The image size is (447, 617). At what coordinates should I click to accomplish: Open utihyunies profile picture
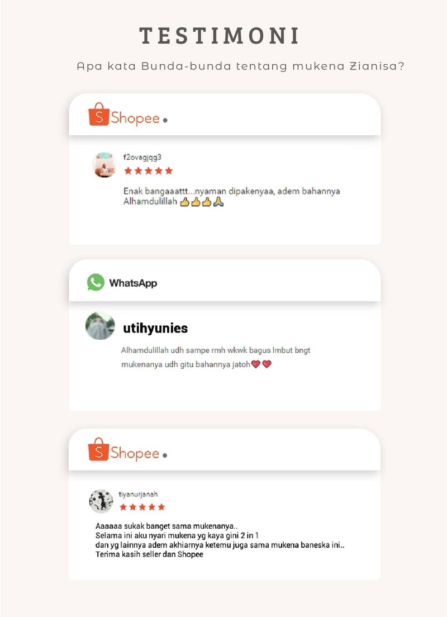coord(100,325)
